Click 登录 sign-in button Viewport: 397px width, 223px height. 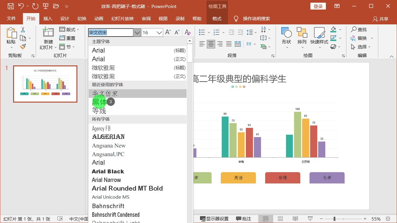click(x=318, y=6)
